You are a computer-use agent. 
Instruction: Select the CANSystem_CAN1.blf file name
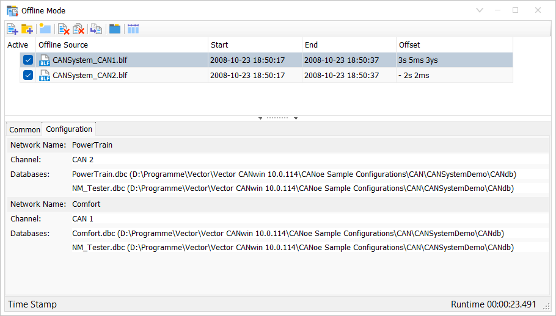click(x=90, y=60)
